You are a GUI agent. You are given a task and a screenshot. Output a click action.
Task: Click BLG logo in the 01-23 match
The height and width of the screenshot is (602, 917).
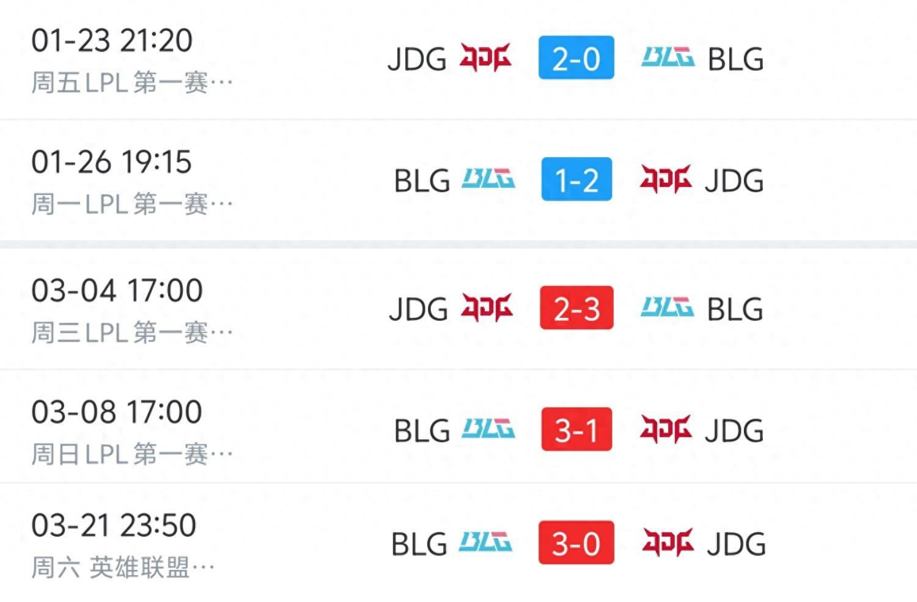(x=668, y=57)
